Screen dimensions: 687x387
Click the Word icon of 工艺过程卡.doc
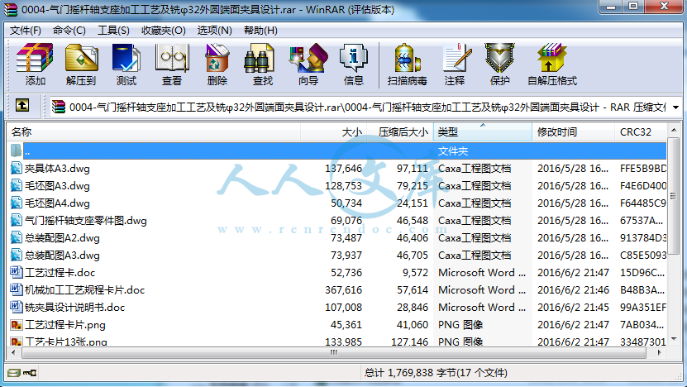click(x=17, y=273)
